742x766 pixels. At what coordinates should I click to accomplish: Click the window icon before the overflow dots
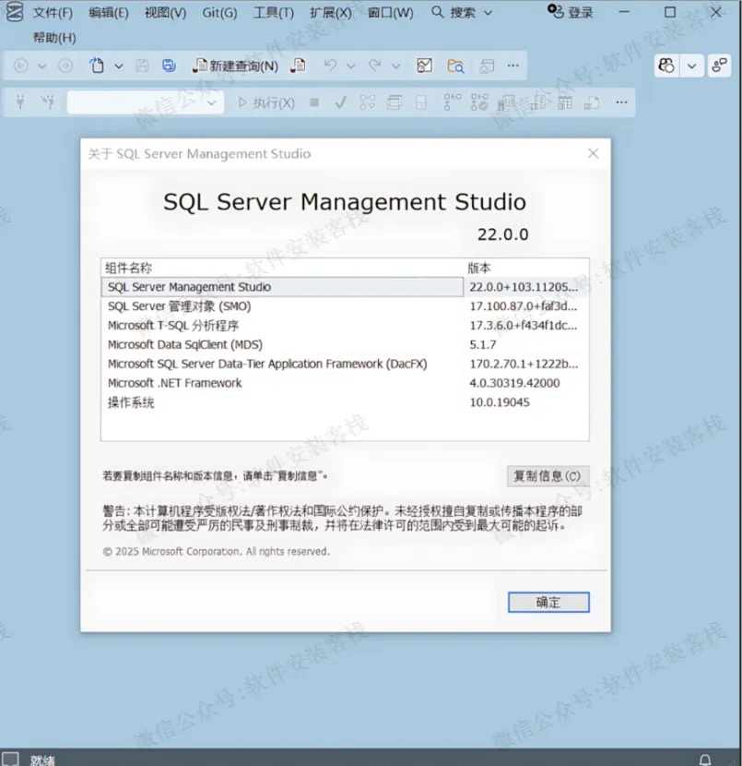coord(487,66)
